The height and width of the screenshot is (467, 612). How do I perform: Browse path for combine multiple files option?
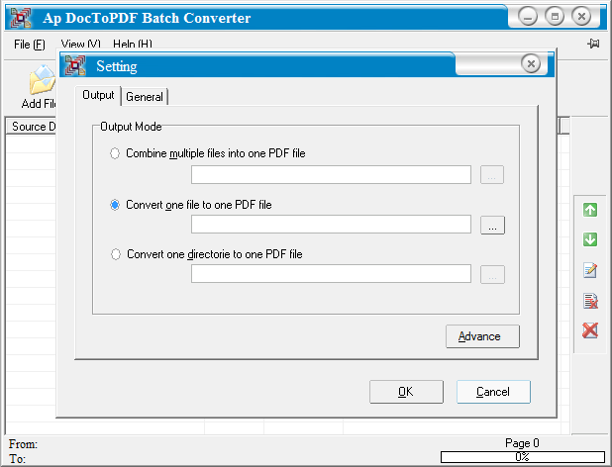pos(492,175)
